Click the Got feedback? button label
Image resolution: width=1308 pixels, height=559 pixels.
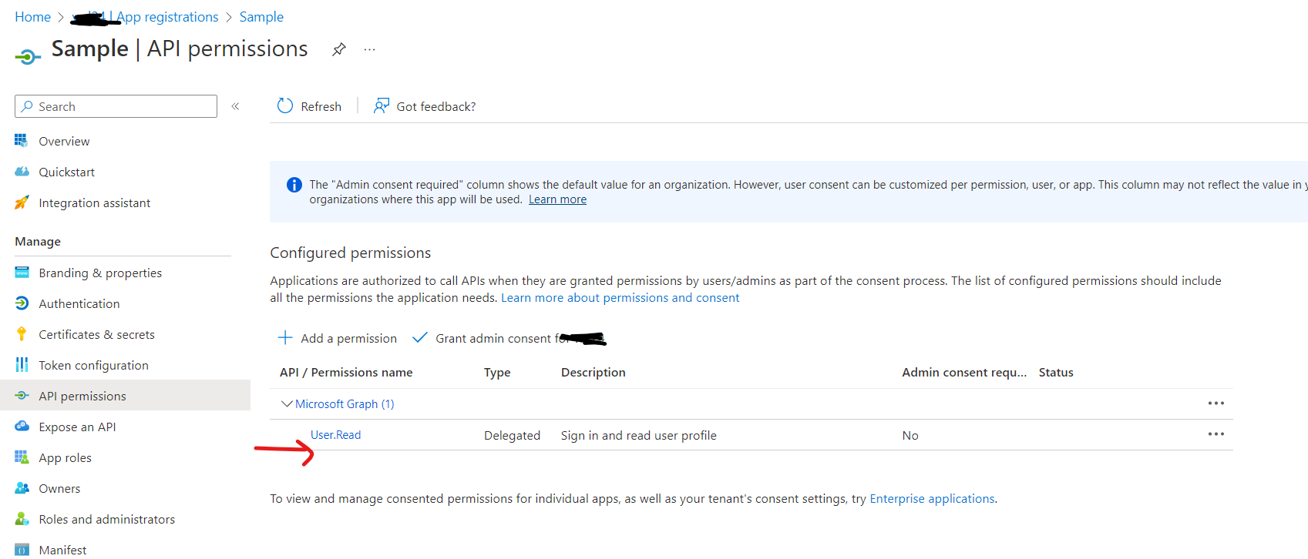click(436, 106)
